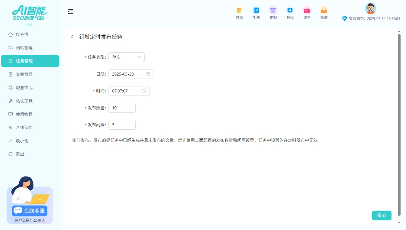Click the 发布数量 input field
406x230 pixels.
coord(122,108)
